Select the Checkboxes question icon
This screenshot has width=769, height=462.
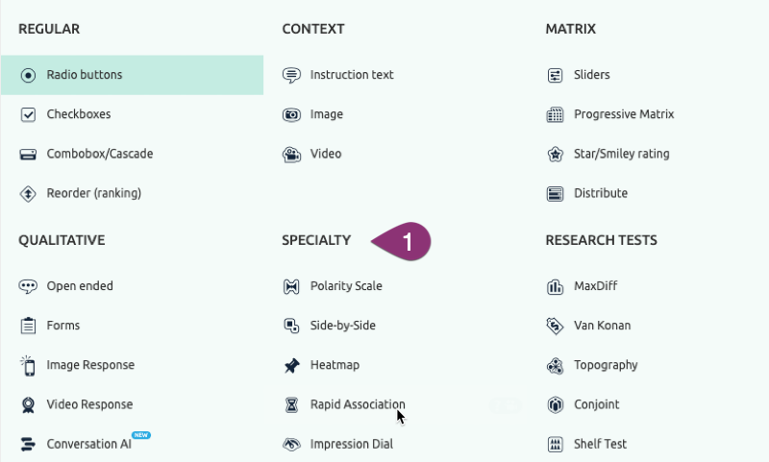coord(28,114)
